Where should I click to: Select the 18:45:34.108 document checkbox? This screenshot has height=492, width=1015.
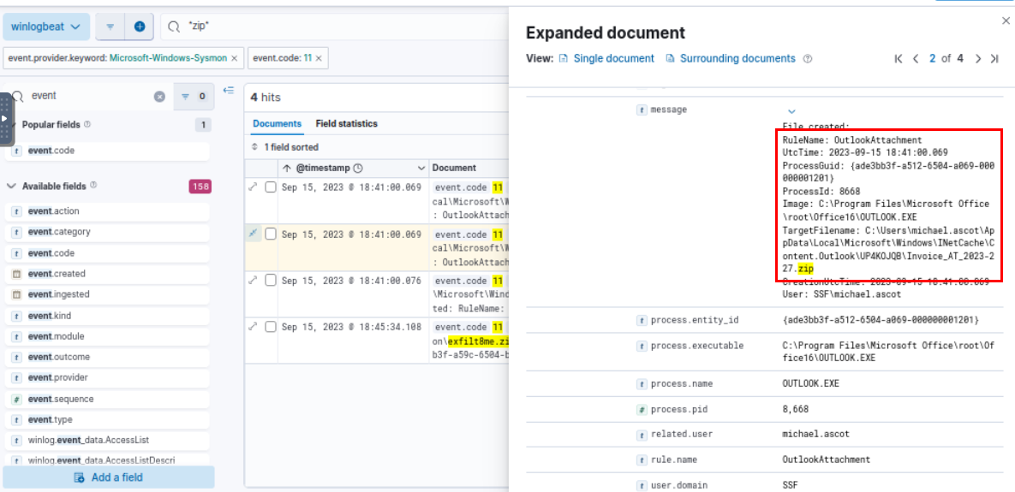tap(271, 327)
